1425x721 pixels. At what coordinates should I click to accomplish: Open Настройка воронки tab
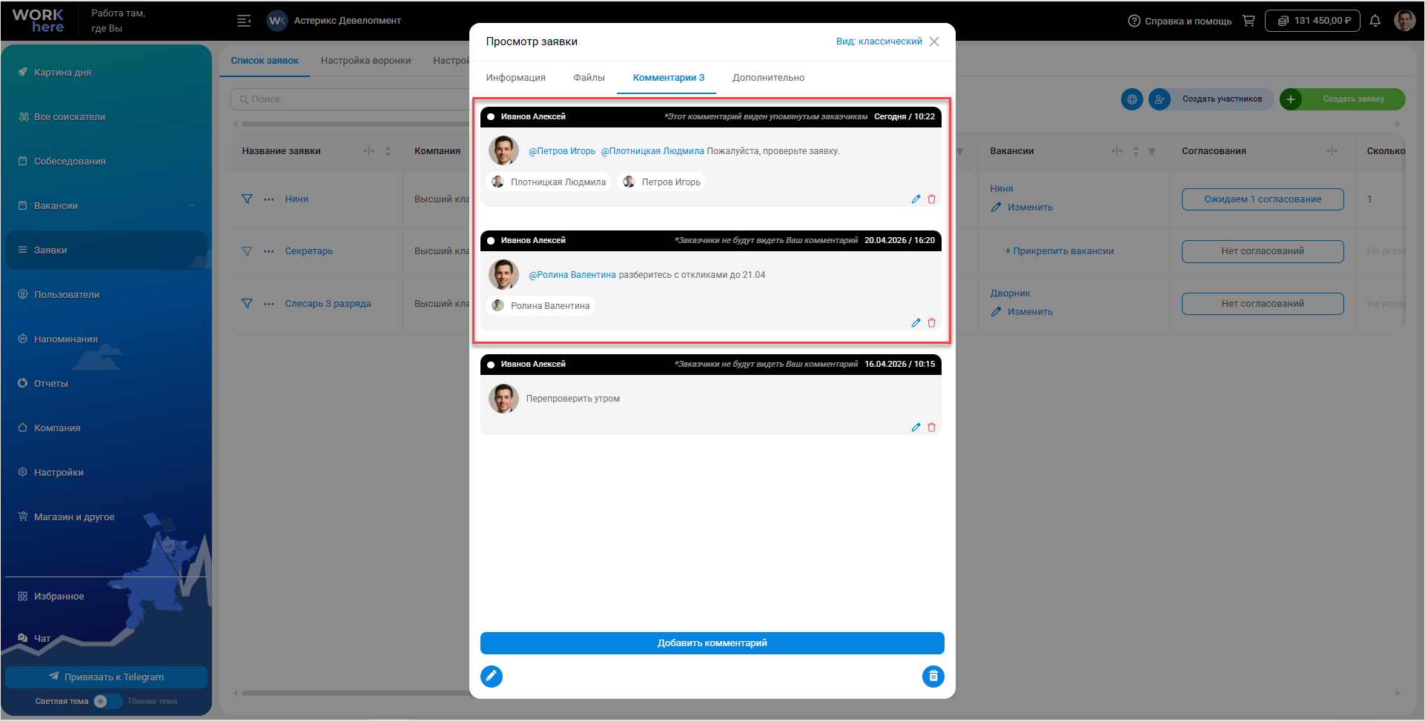(x=366, y=61)
